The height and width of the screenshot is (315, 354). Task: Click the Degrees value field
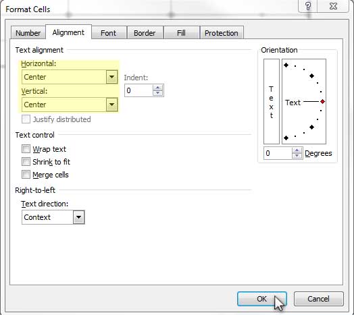278,153
